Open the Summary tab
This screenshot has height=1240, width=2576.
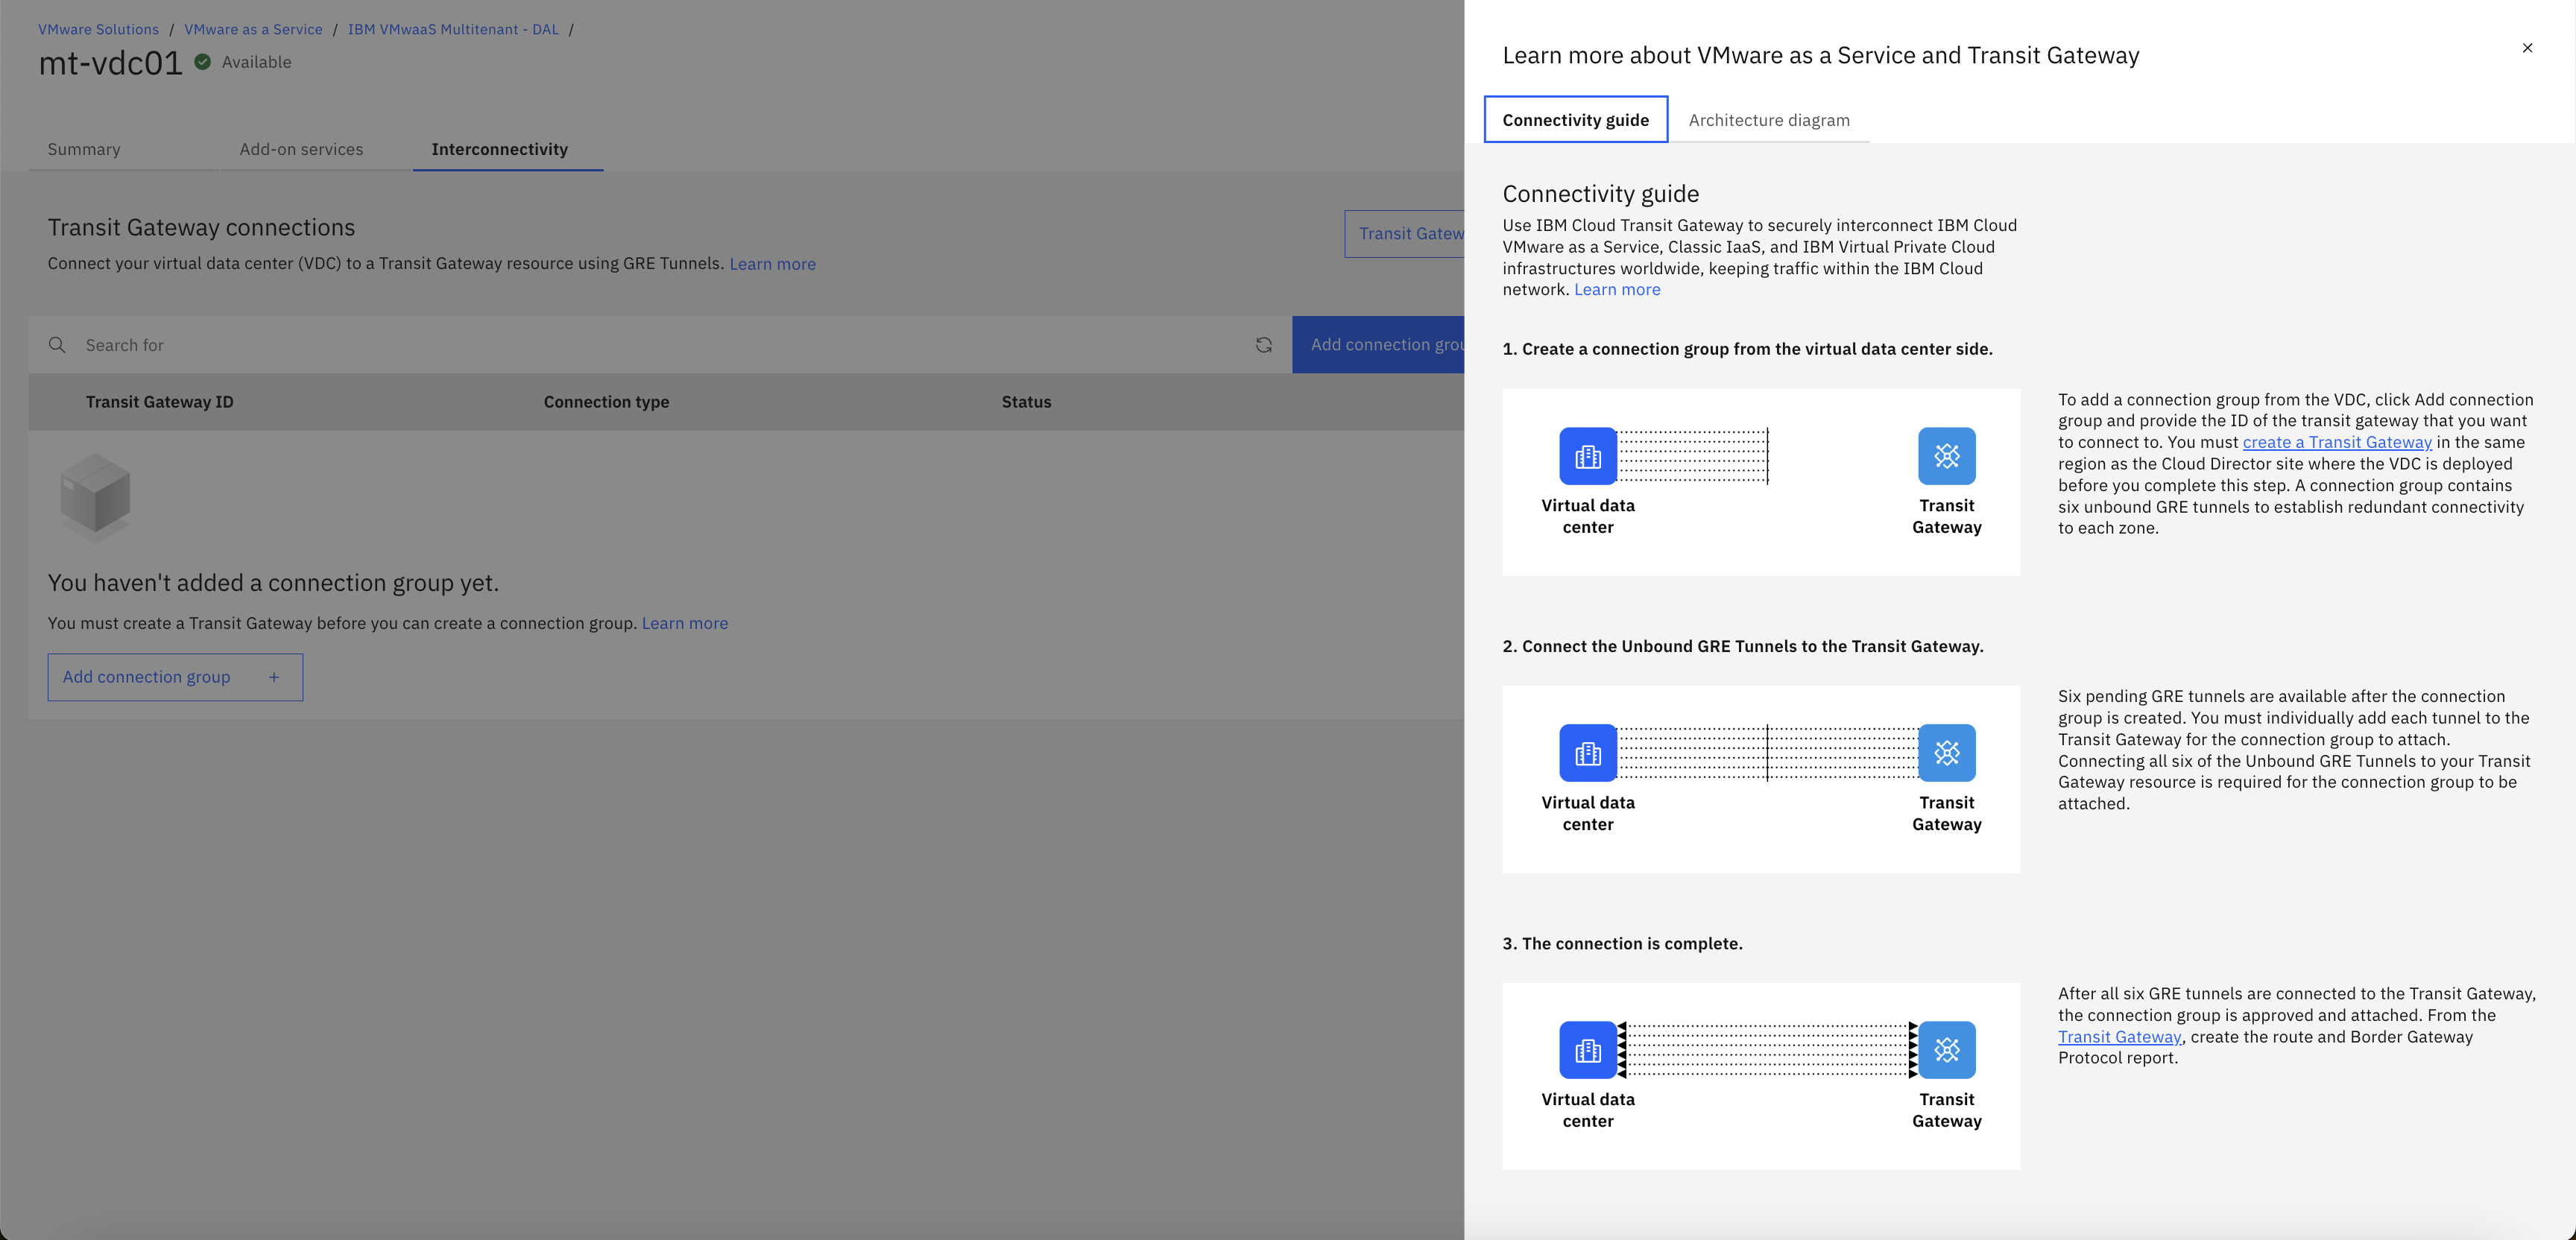(84, 149)
